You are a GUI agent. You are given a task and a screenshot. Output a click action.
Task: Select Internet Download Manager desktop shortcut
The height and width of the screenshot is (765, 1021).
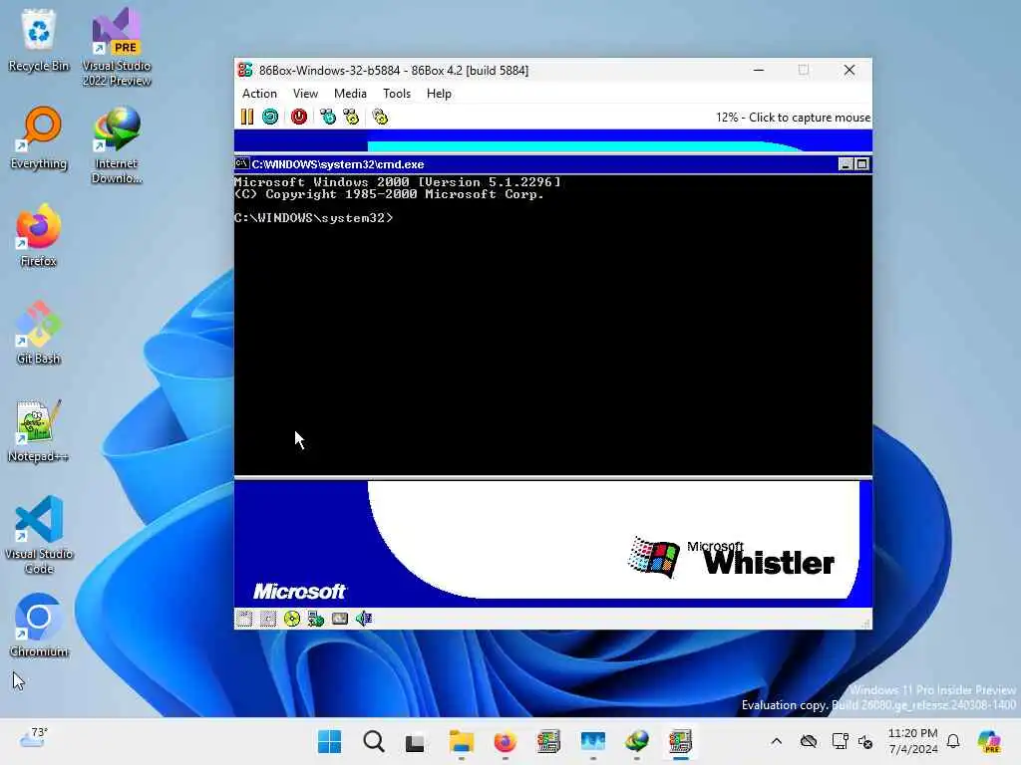coord(117,144)
